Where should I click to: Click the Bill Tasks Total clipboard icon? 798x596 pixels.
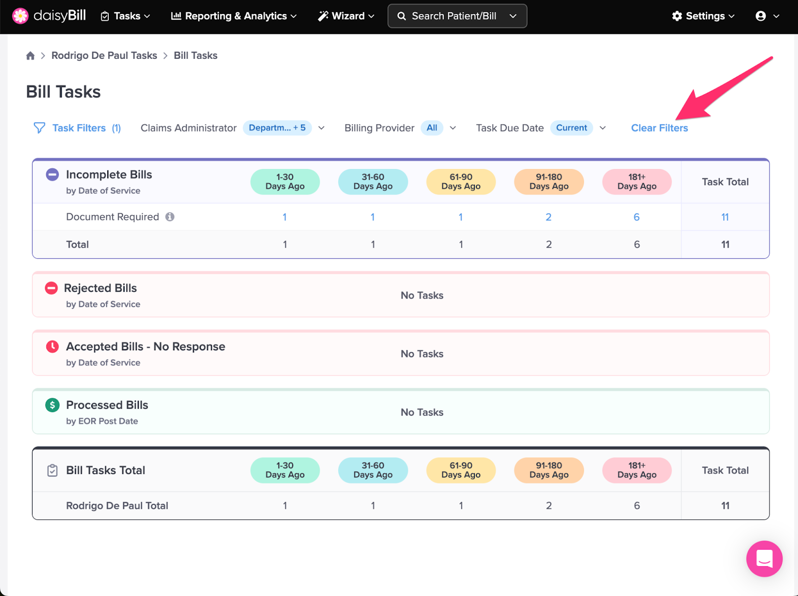pos(51,470)
